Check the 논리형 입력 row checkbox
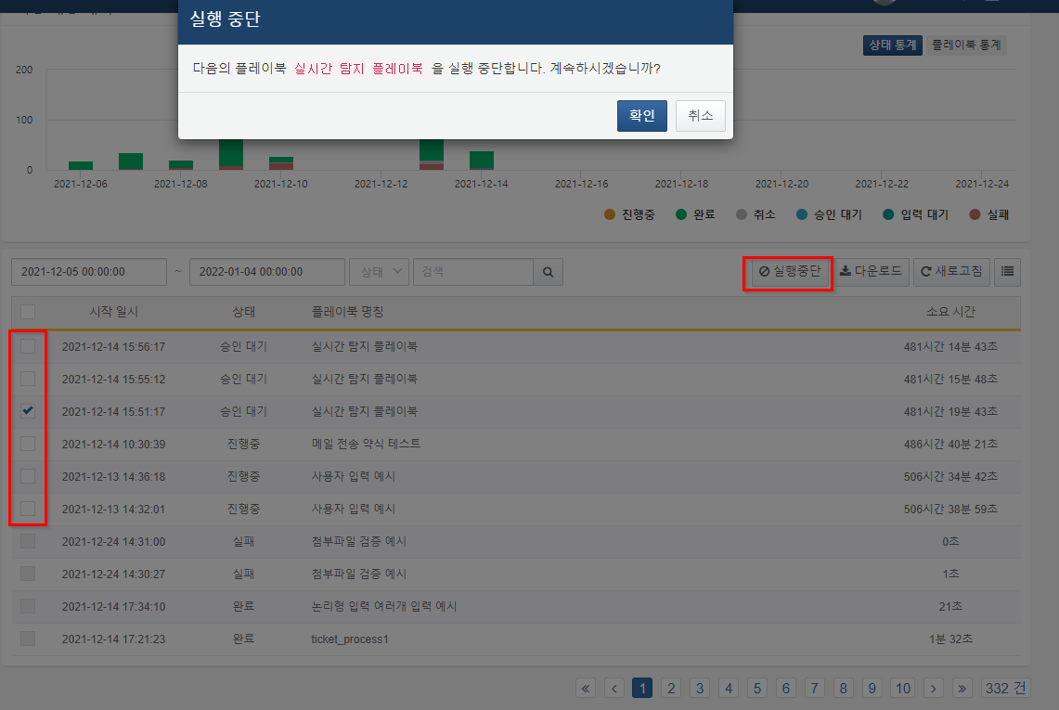 coord(28,606)
